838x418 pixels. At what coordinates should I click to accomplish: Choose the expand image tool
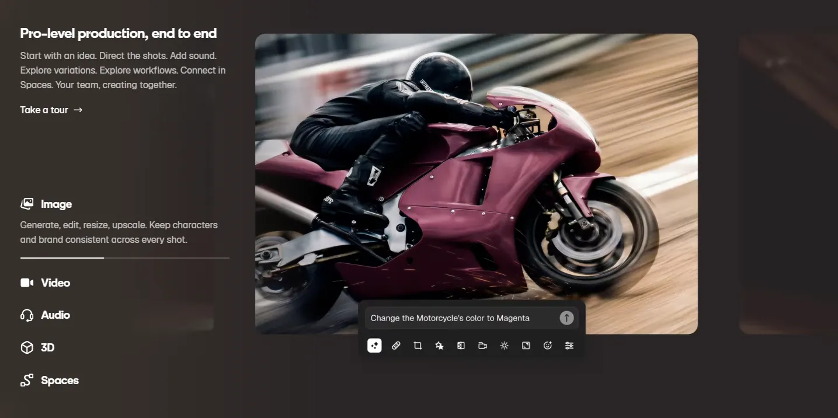(526, 346)
